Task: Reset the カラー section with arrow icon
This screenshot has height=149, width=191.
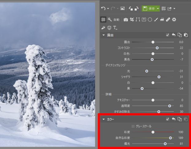Action: coord(173,119)
